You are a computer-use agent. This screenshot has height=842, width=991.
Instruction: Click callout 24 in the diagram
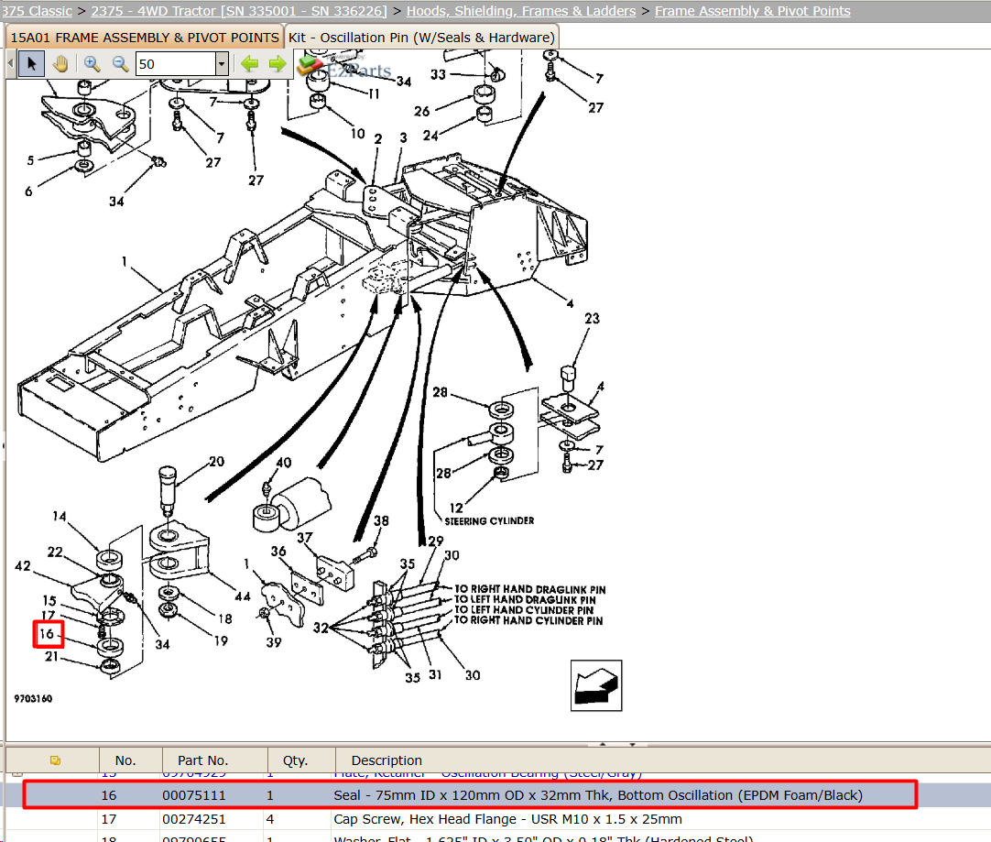[x=430, y=136]
